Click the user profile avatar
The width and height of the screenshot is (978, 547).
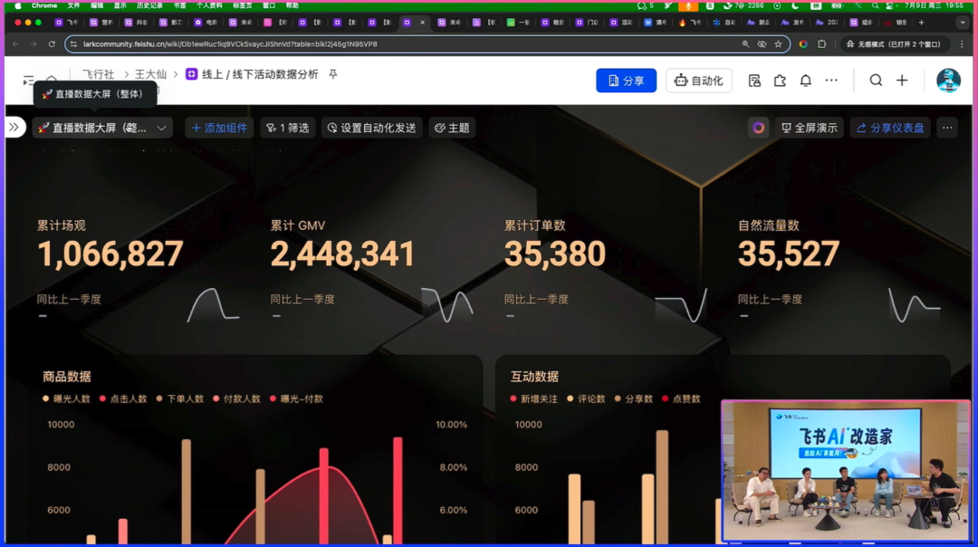tap(948, 81)
